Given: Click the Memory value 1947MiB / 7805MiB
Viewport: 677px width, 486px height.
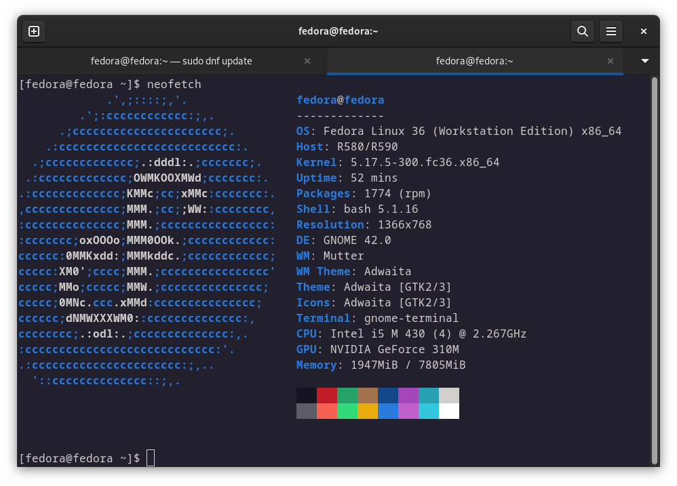Looking at the screenshot, I should 408,365.
